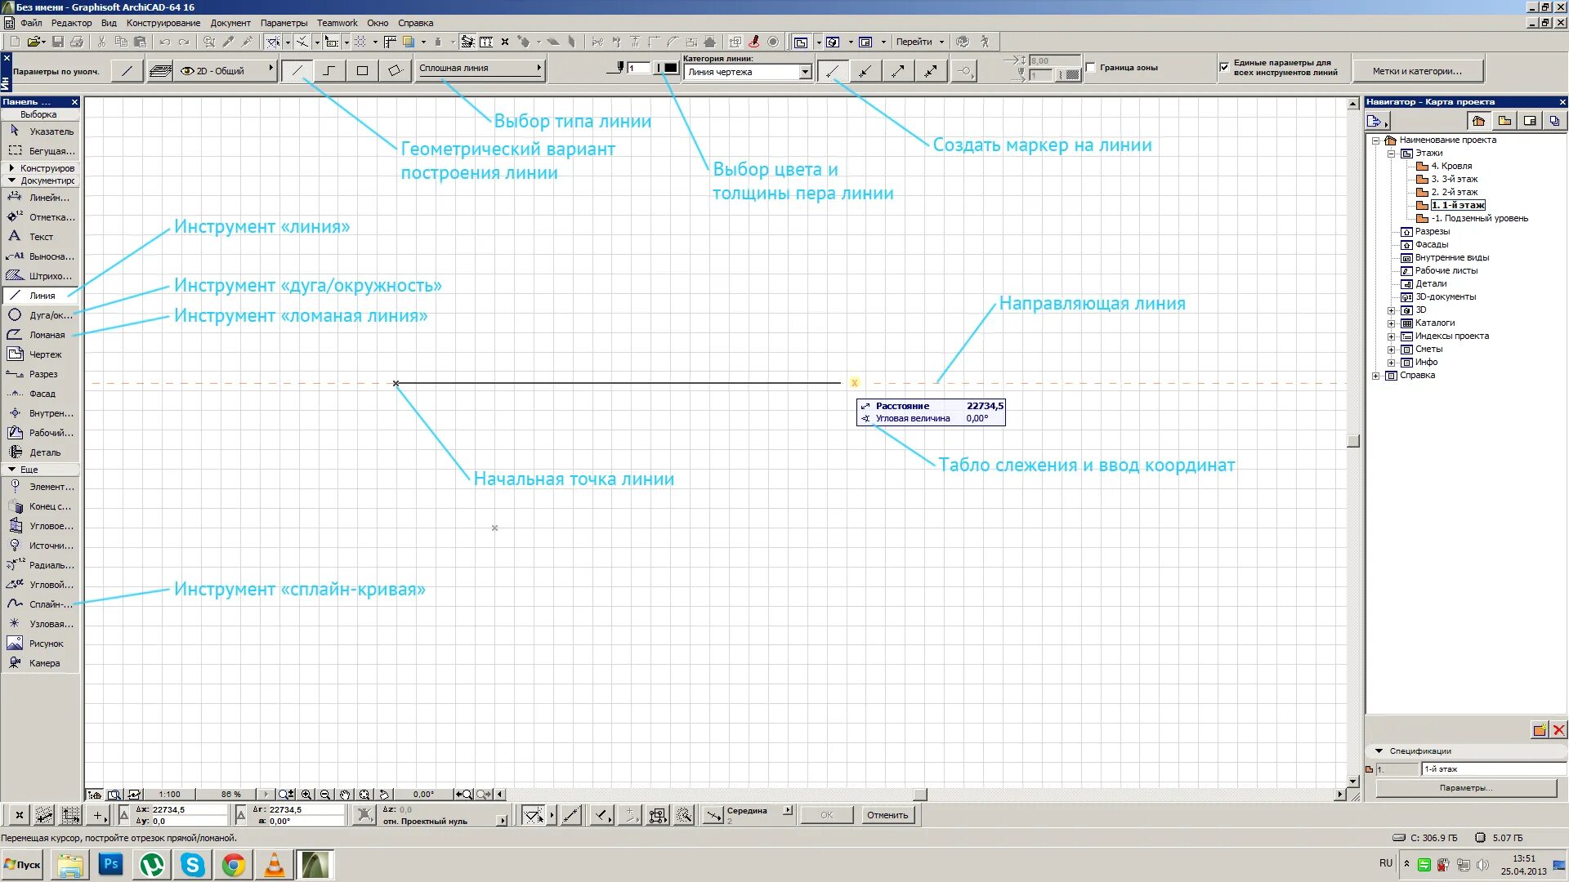Screen dimensions: 1569x882
Task: Select the Polyline (Ломаная) tool
Action: click(41, 335)
